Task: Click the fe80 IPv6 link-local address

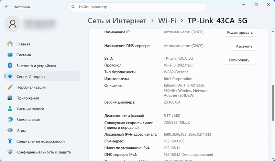Action: pos(187,134)
